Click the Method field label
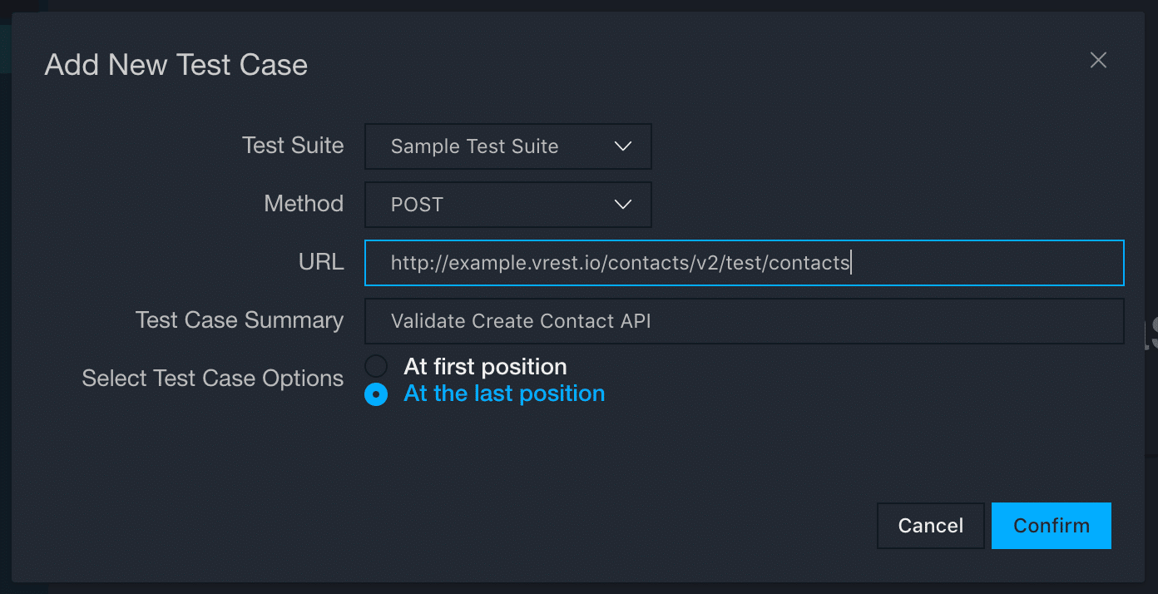 pos(304,204)
